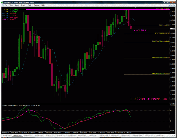Viewport: 177px width, 138px height.
Task: Switch to the GBPCHF,H4 chart tab
Action: (93, 135)
